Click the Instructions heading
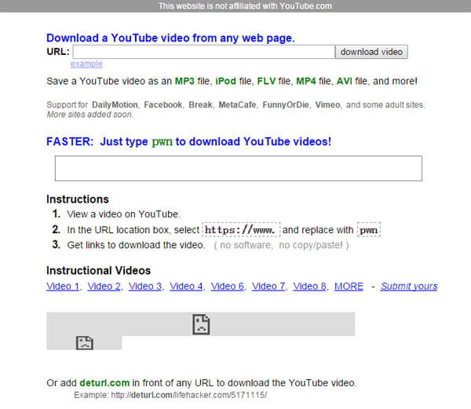This screenshot has width=471, height=409. tap(78, 199)
